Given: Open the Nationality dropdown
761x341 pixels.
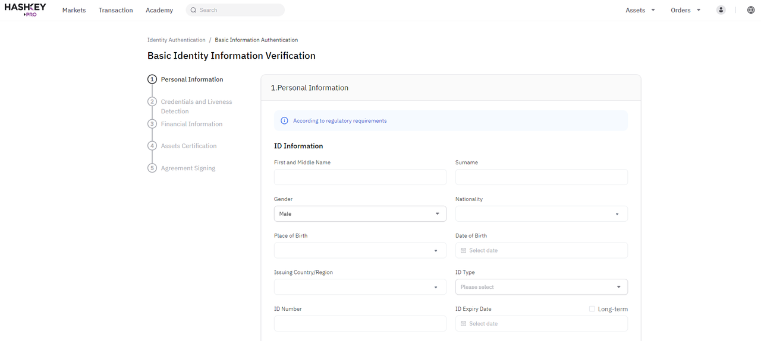Looking at the screenshot, I should pyautogui.click(x=542, y=213).
